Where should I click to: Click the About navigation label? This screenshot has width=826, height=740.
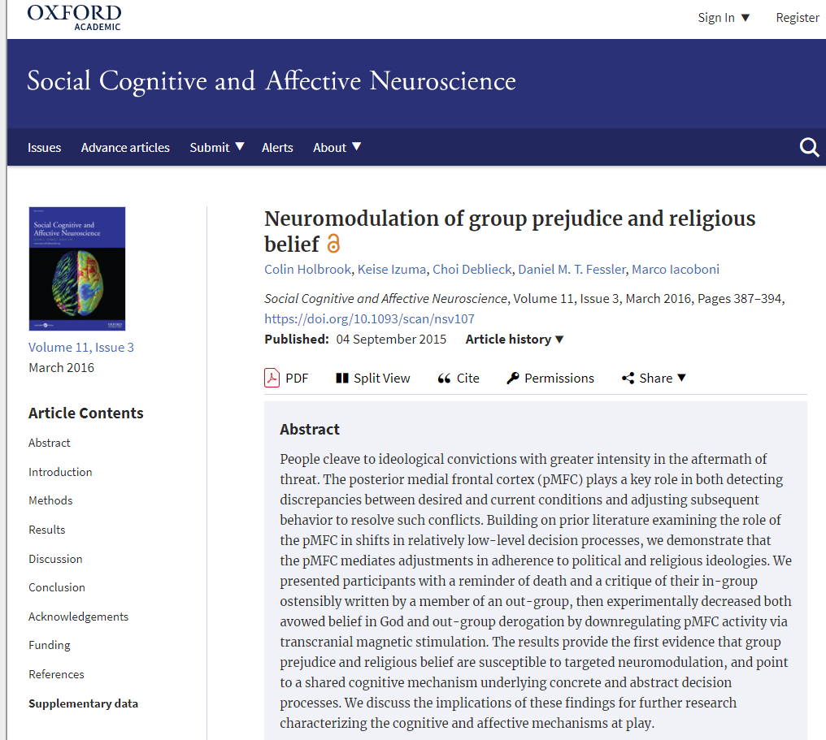330,148
